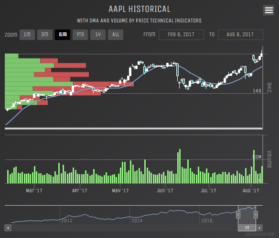The image size is (279, 238).
Task: Click the Jun '17 axis label
Action: (165, 191)
